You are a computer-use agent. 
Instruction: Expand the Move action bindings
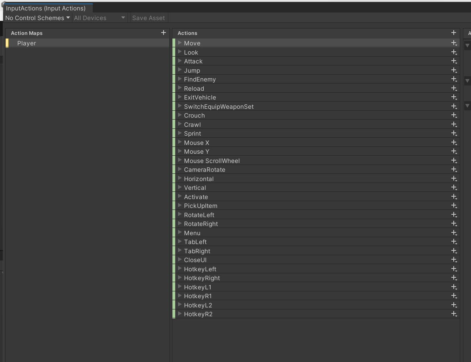point(180,43)
